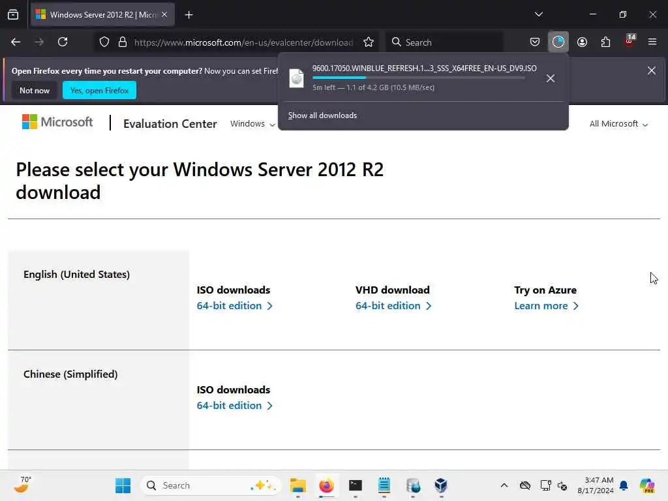
Task: Click the taskbar Search box
Action: pos(211,485)
